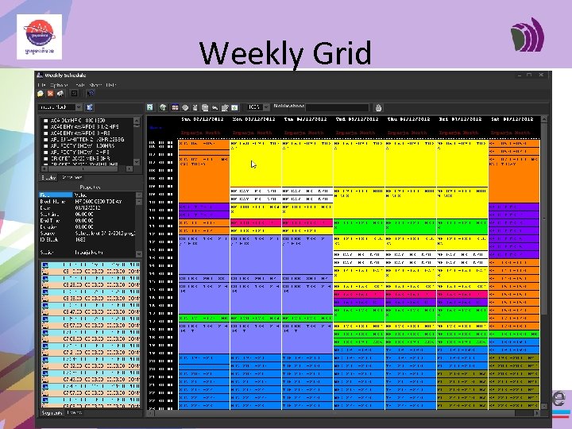Viewport: 572px width, 429px height.
Task: Click the down arrow of the block list scrollbar
Action: 137,161
